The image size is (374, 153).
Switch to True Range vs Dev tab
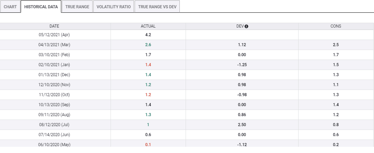(x=157, y=7)
